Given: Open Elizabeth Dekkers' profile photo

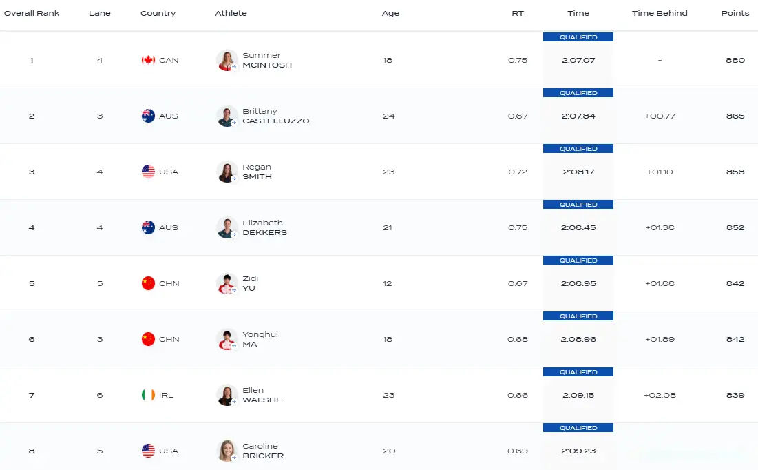Looking at the screenshot, I should point(227,227).
